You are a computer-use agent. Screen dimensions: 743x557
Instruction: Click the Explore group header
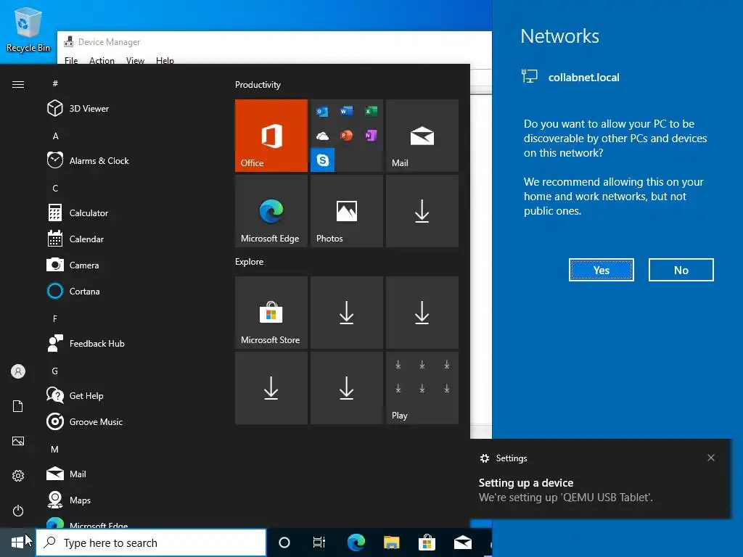pos(250,261)
